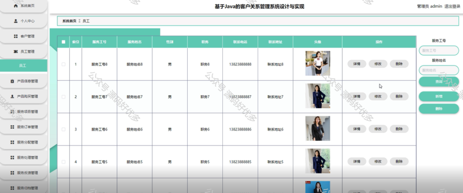Check the checkbox for row 3

point(63,129)
